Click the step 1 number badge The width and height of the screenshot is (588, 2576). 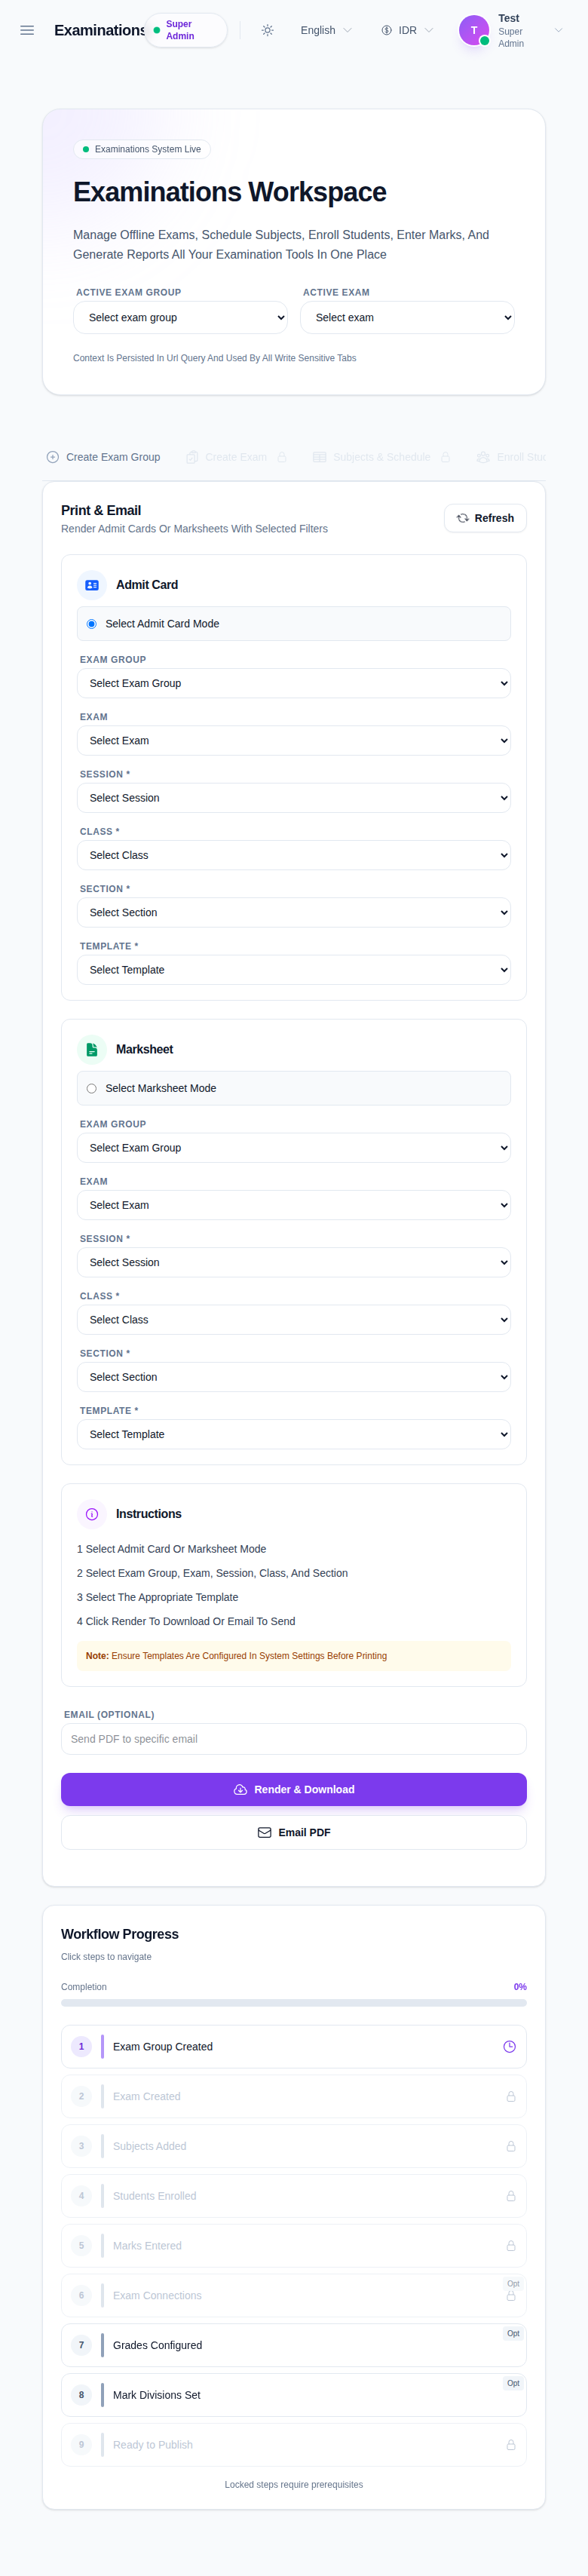82,2047
